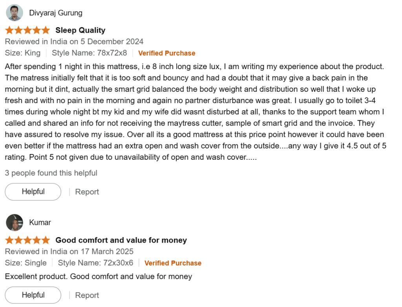Click "3 people found this helpful" text
The image size is (402, 307).
point(51,173)
